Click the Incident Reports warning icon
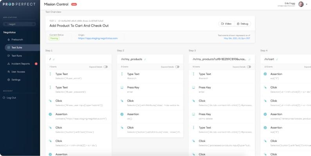 point(8,64)
